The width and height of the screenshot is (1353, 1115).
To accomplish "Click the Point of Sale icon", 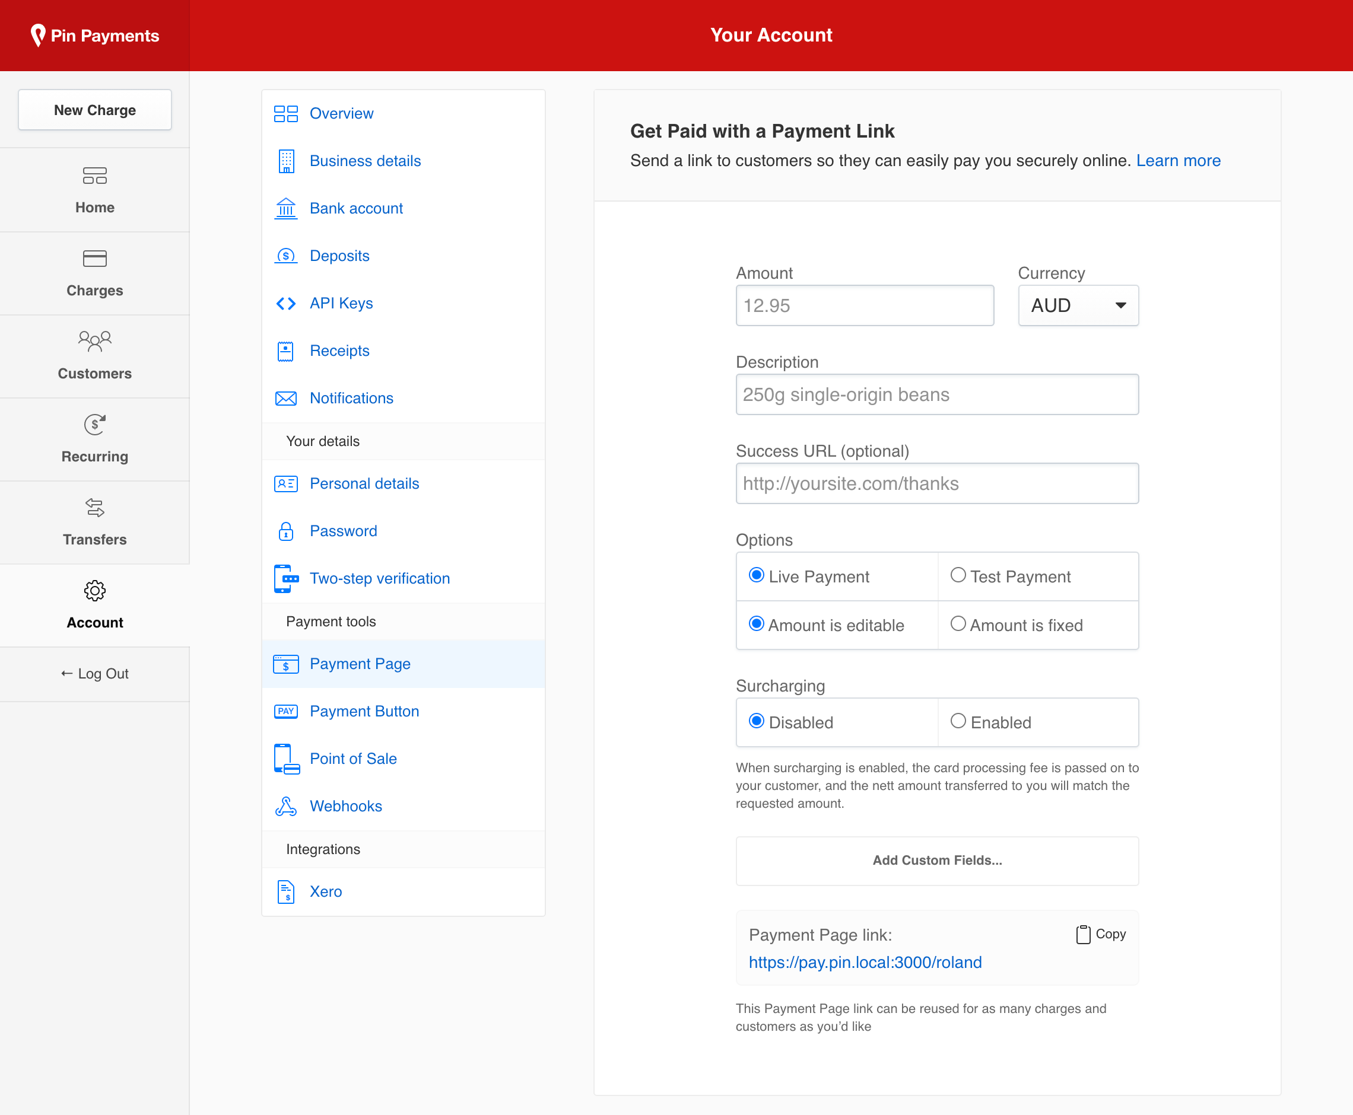I will tap(287, 759).
